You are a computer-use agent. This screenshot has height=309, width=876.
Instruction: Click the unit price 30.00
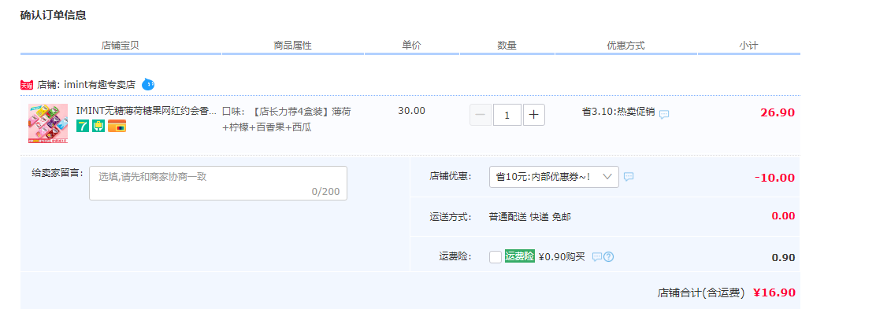412,110
